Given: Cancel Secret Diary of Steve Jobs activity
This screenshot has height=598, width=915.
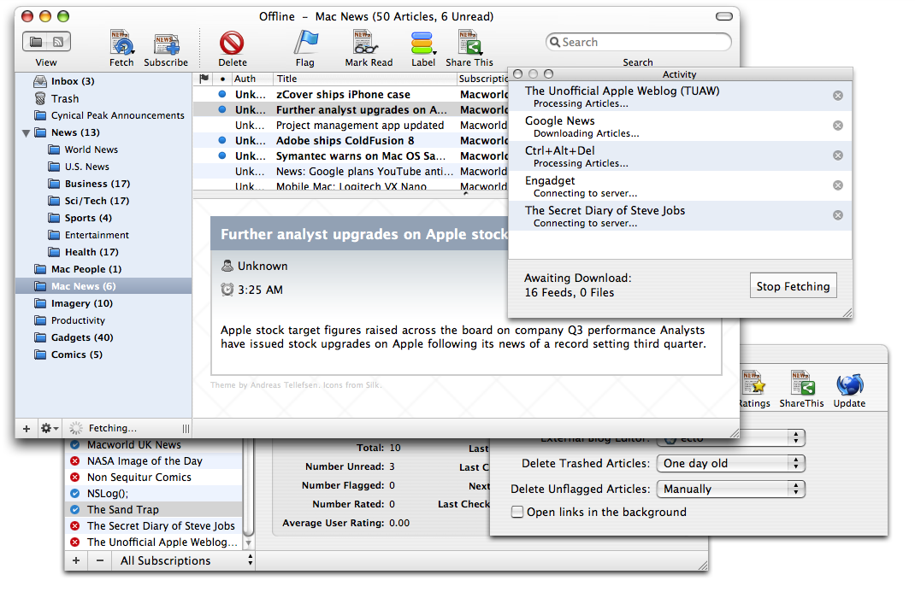Looking at the screenshot, I should [837, 215].
